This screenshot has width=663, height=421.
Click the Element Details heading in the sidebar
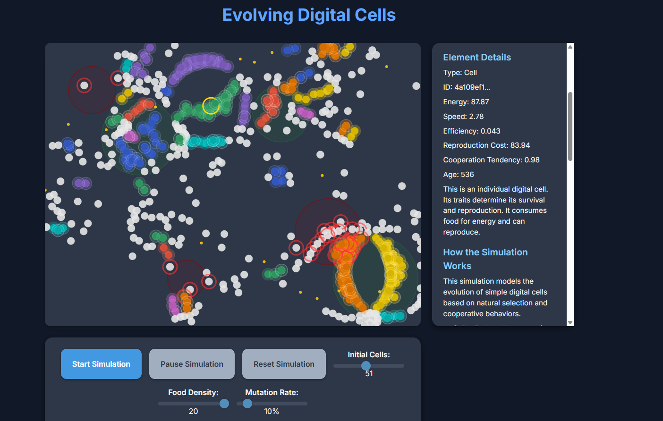477,57
